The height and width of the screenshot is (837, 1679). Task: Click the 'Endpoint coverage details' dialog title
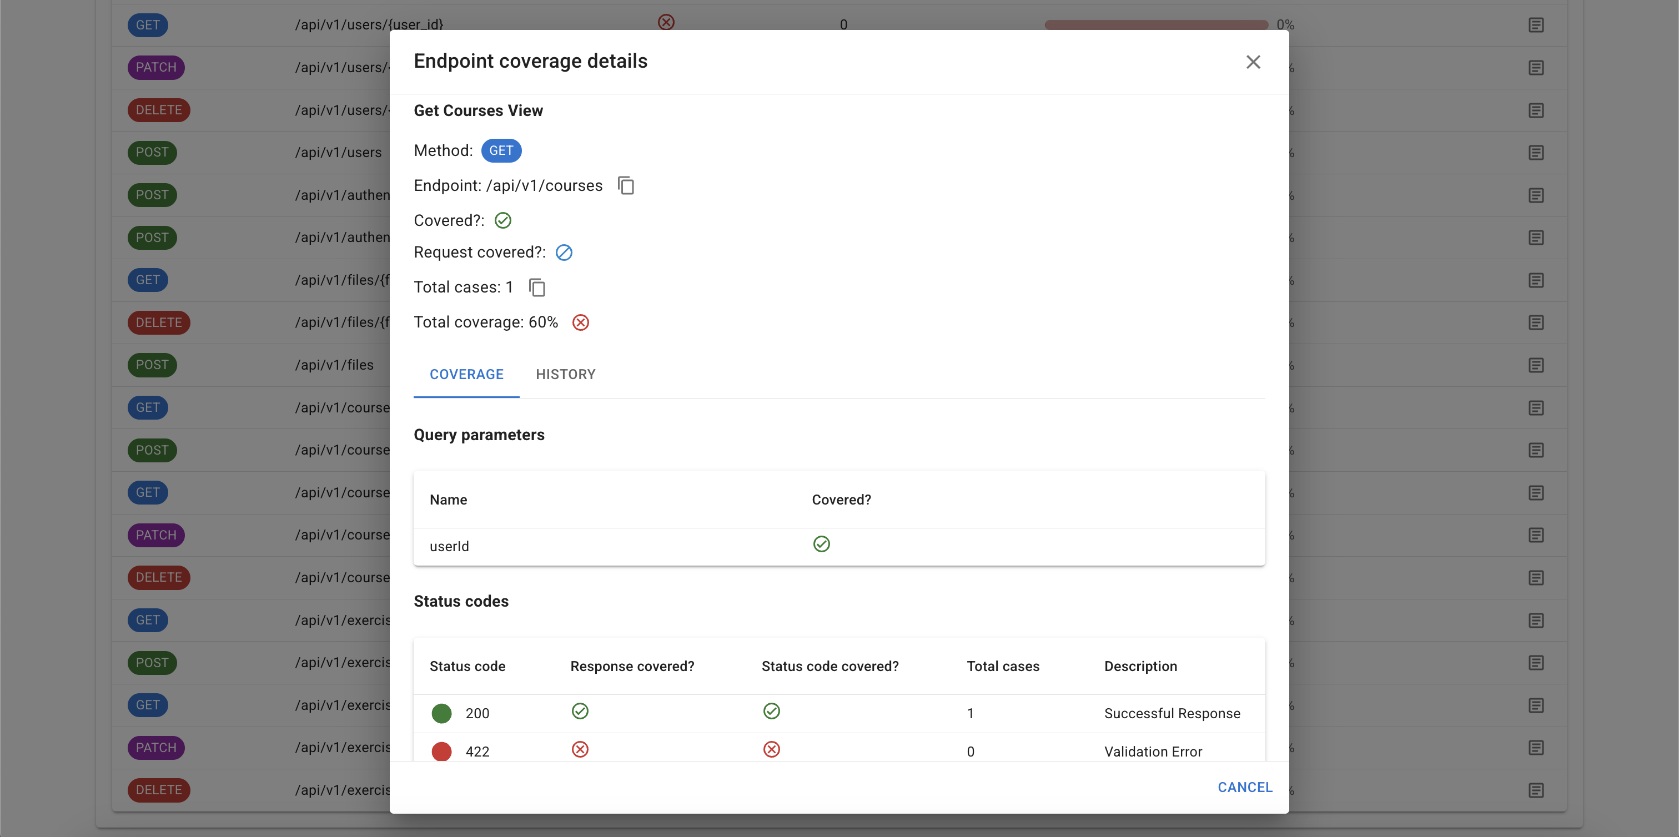tap(531, 61)
